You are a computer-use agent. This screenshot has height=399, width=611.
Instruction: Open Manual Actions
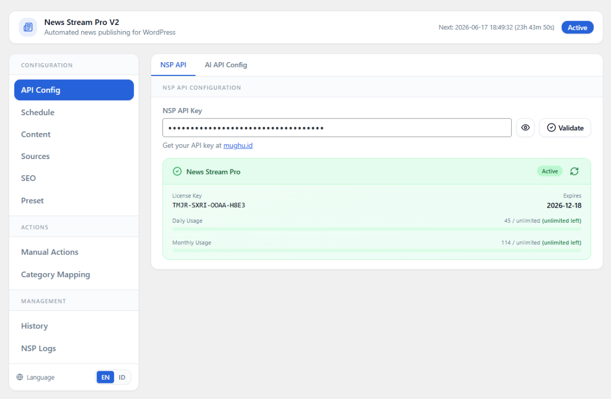tap(74, 252)
